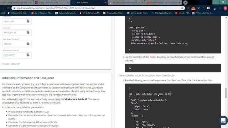228x128 pixels.
Task: Click the V browser extension icon
Action: pos(198,8)
